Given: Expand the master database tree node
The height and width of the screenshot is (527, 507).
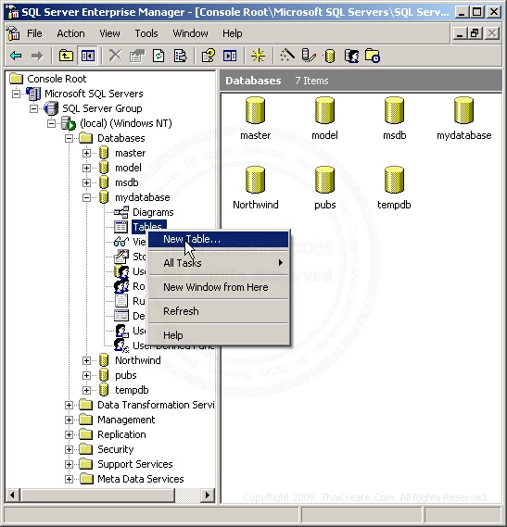Looking at the screenshot, I should click(86, 153).
